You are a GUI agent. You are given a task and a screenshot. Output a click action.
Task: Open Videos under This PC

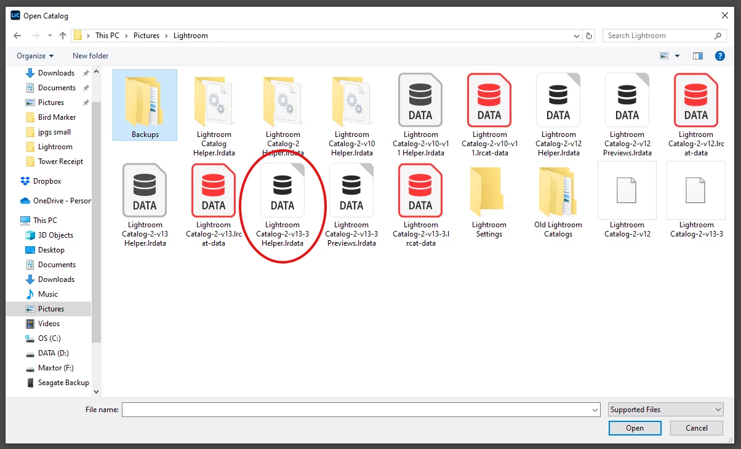click(49, 324)
